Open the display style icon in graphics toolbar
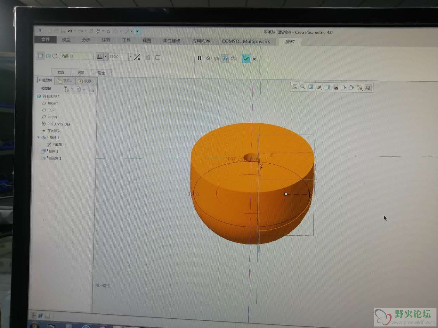 (x=319, y=87)
